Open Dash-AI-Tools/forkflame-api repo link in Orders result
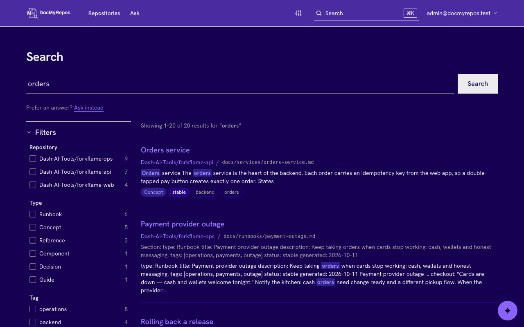 pyautogui.click(x=177, y=162)
